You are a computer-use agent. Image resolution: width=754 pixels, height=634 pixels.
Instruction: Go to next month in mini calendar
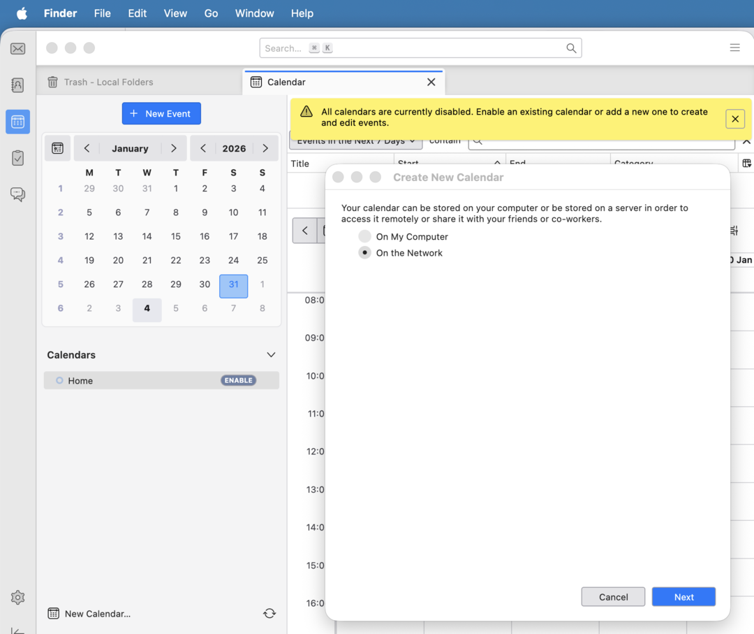(x=173, y=148)
